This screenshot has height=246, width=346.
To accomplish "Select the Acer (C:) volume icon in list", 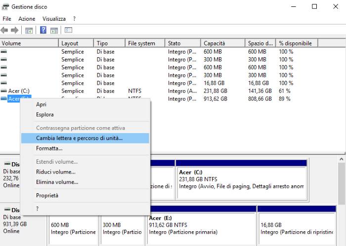I will coord(4,91).
